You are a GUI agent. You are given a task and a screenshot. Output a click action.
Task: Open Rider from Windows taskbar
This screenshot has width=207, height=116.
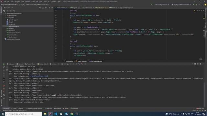point(50,114)
